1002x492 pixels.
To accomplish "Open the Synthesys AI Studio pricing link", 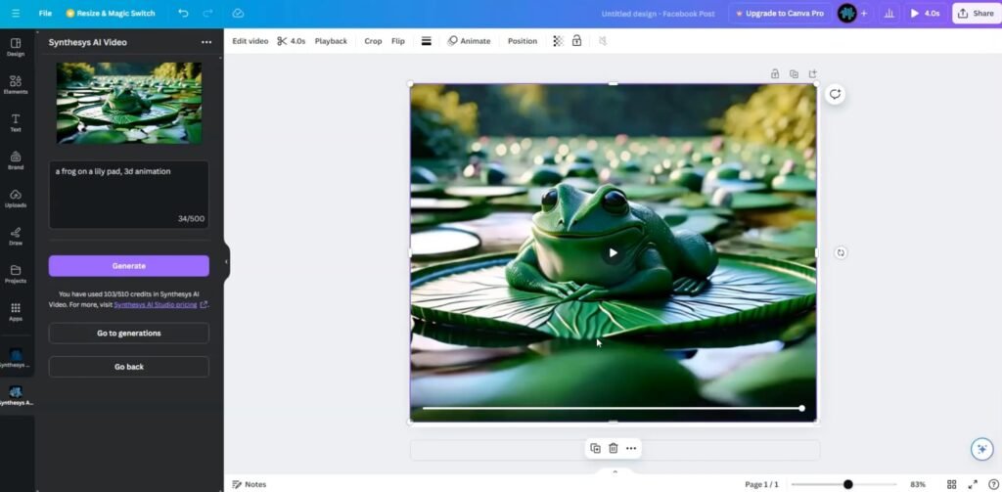I will tap(155, 304).
